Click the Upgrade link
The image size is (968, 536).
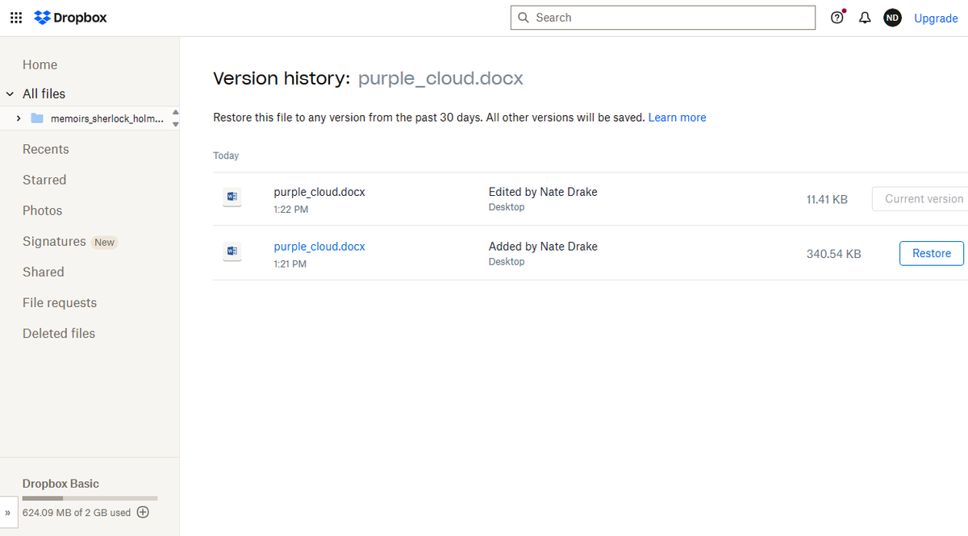click(936, 18)
